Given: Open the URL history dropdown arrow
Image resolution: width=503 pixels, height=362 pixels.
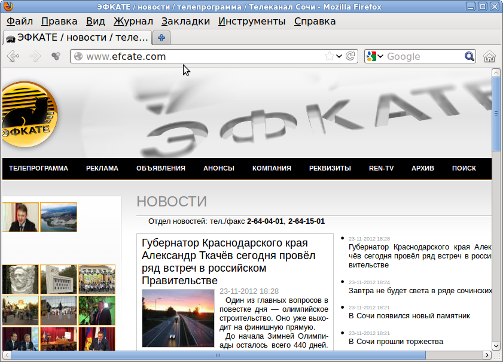Looking at the screenshot, I should click(x=339, y=56).
